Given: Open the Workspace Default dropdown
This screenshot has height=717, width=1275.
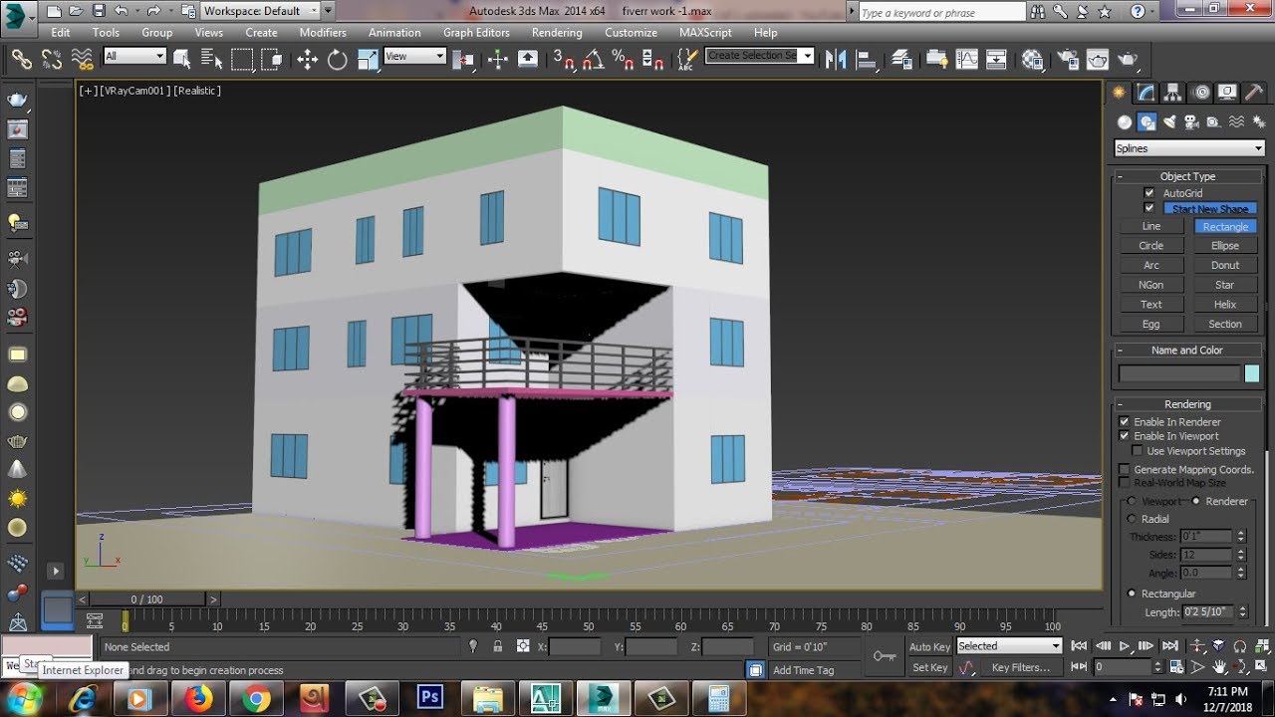Looking at the screenshot, I should [261, 11].
